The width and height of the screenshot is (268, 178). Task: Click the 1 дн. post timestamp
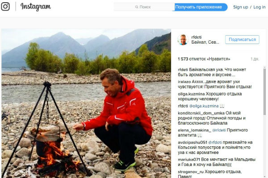pos(255,59)
